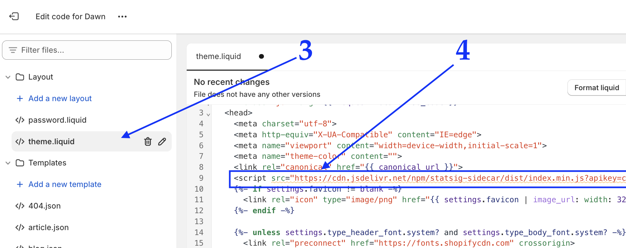The width and height of the screenshot is (626, 248).
Task: Click the meta charset utf-8 code line
Action: (285, 124)
